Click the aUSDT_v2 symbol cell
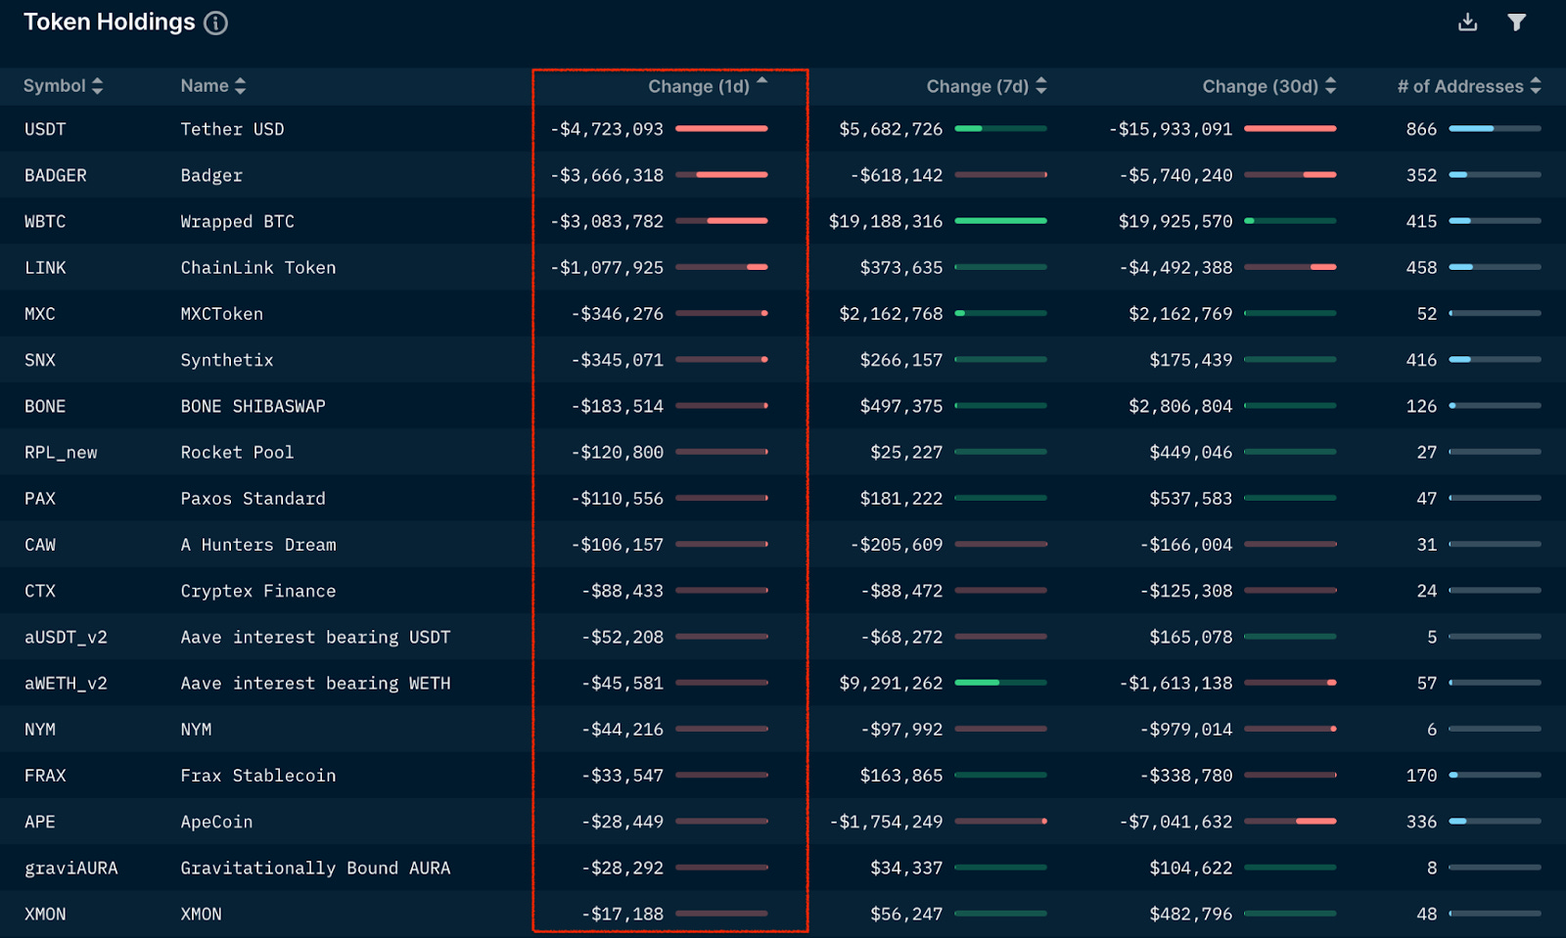Screen dimensions: 1566x938 (x=66, y=637)
